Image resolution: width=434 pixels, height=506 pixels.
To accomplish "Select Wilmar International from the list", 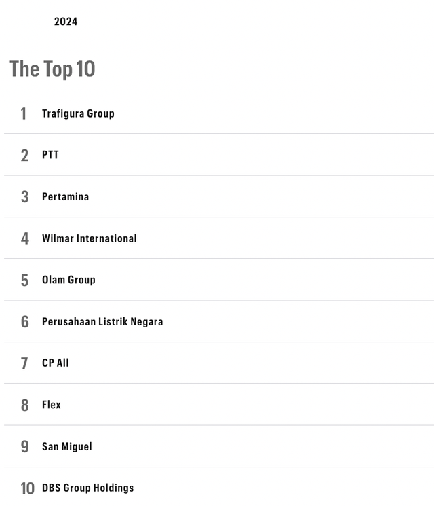I will click(89, 238).
